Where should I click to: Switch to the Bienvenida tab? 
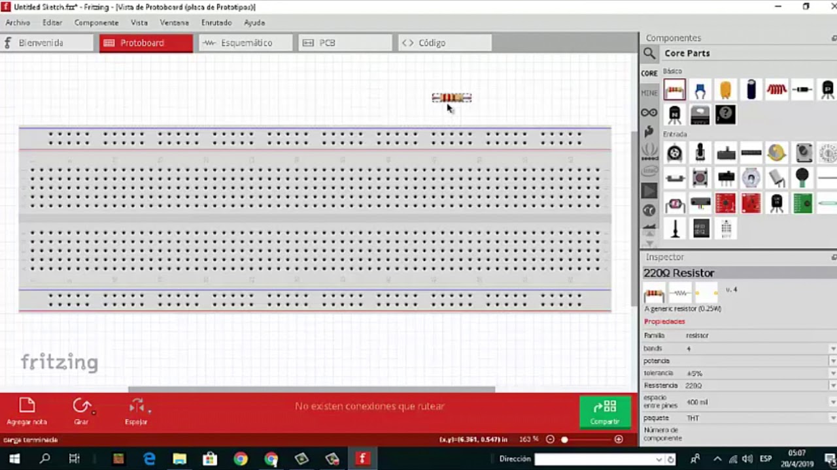point(47,43)
